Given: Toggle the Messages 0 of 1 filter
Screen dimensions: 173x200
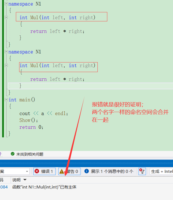Looking at the screenshot, I should point(109,171).
